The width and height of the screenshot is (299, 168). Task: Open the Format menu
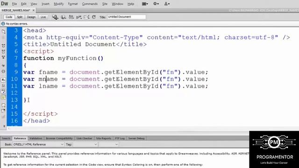[73, 4]
